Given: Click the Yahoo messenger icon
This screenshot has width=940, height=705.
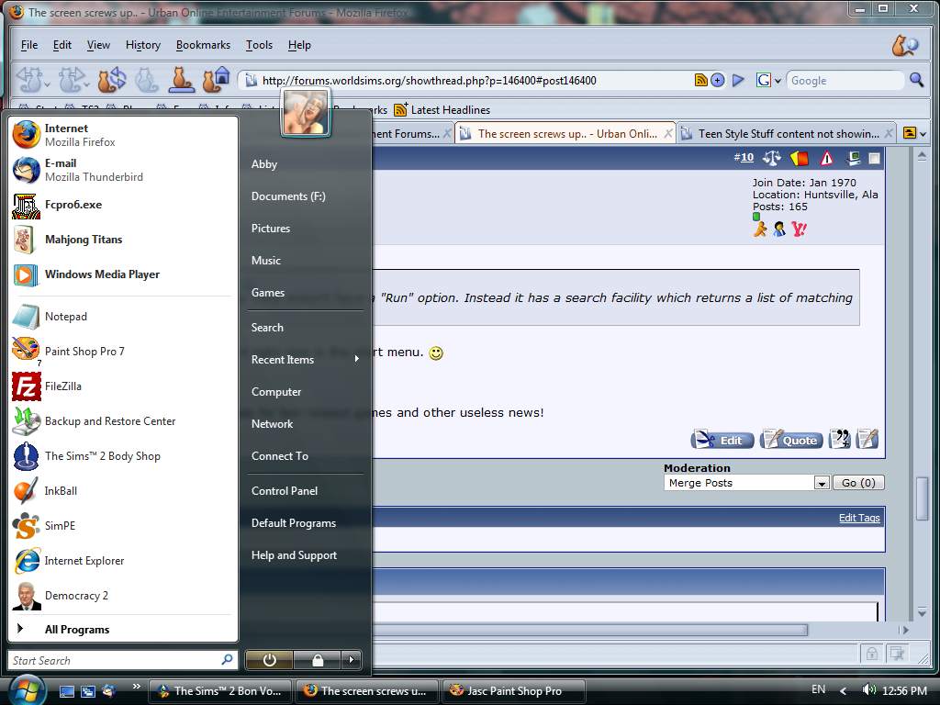Looking at the screenshot, I should [800, 229].
